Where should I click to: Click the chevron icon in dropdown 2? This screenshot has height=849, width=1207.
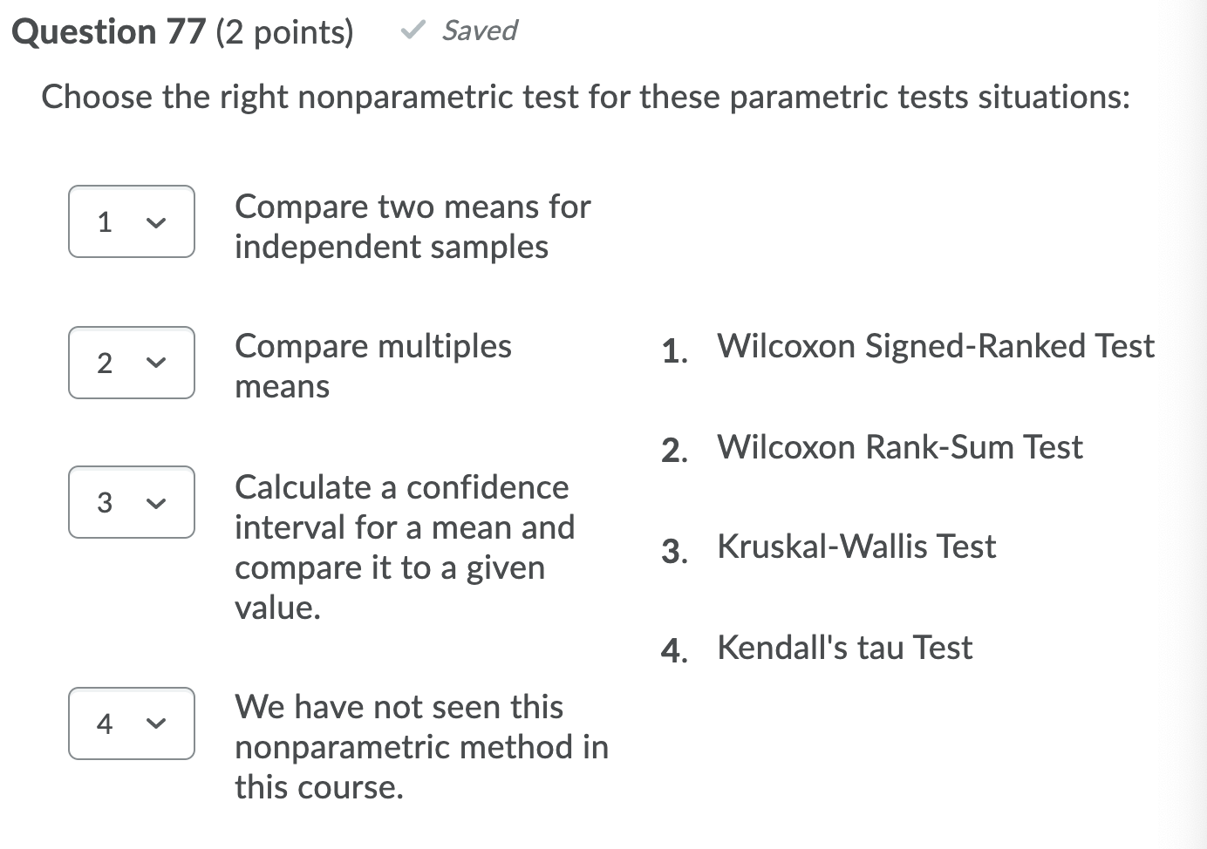156,363
